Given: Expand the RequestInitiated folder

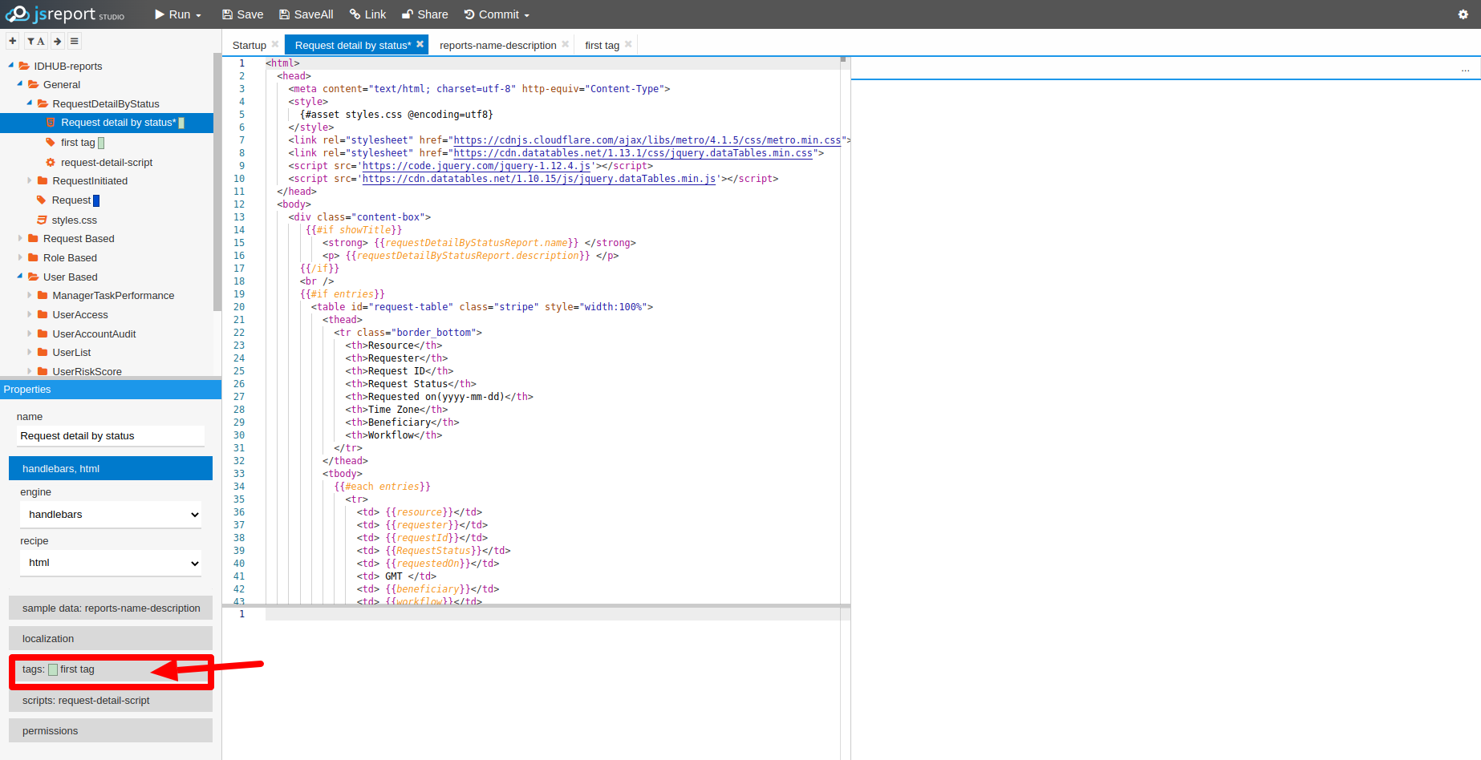Looking at the screenshot, I should [x=30, y=180].
